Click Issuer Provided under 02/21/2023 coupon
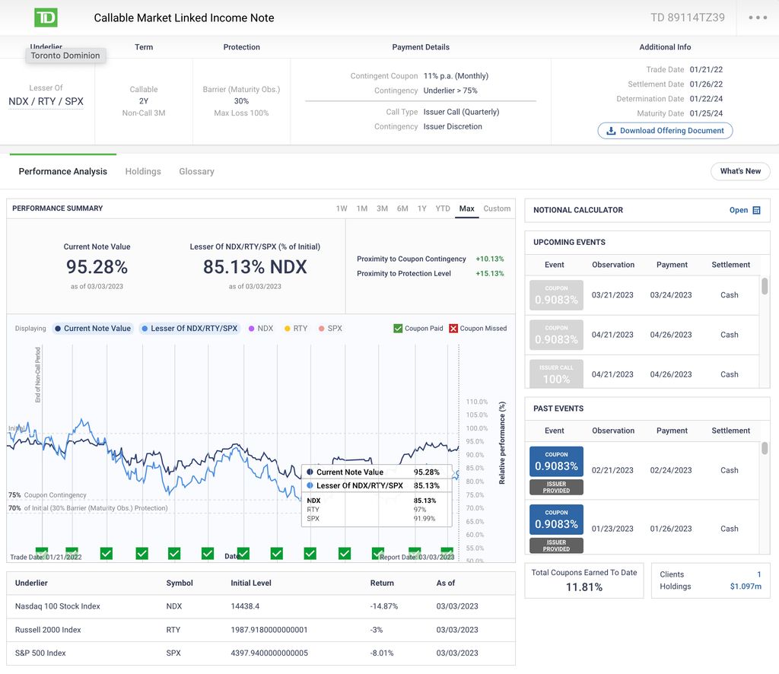 (x=556, y=488)
